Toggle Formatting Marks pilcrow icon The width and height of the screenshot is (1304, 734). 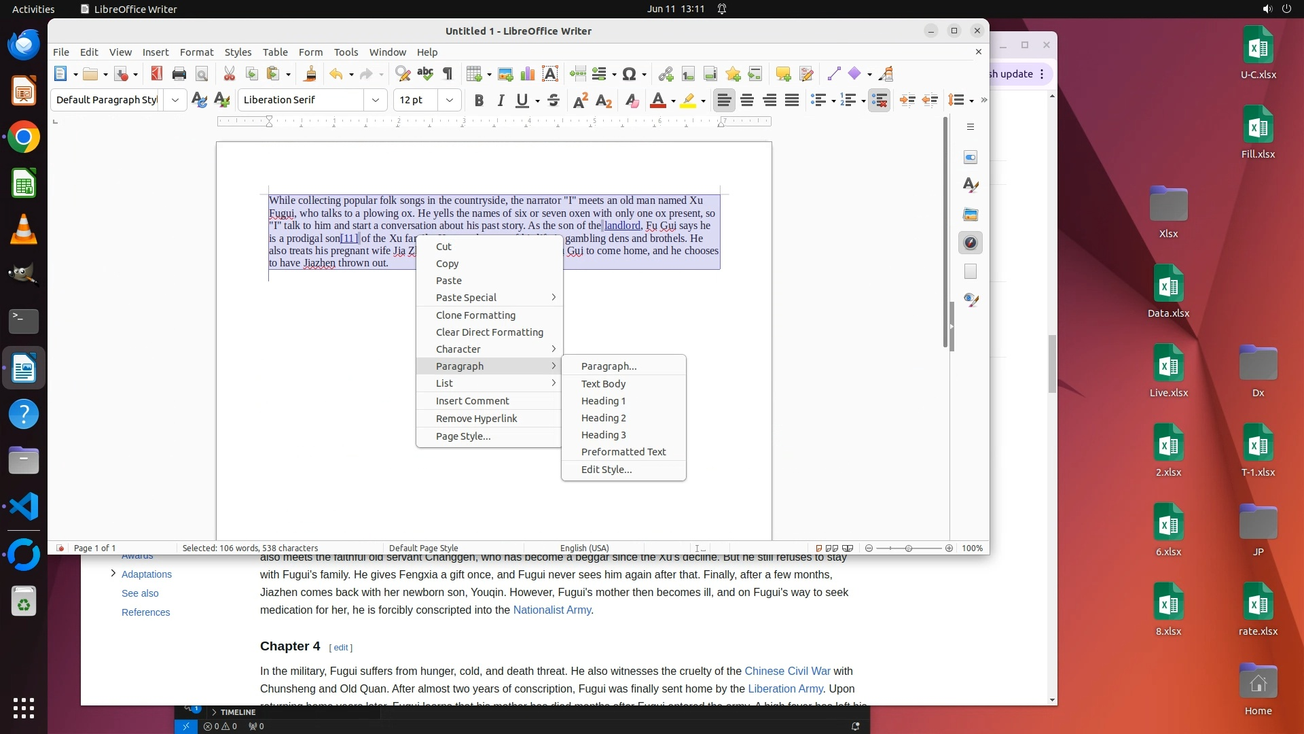pyautogui.click(x=448, y=74)
